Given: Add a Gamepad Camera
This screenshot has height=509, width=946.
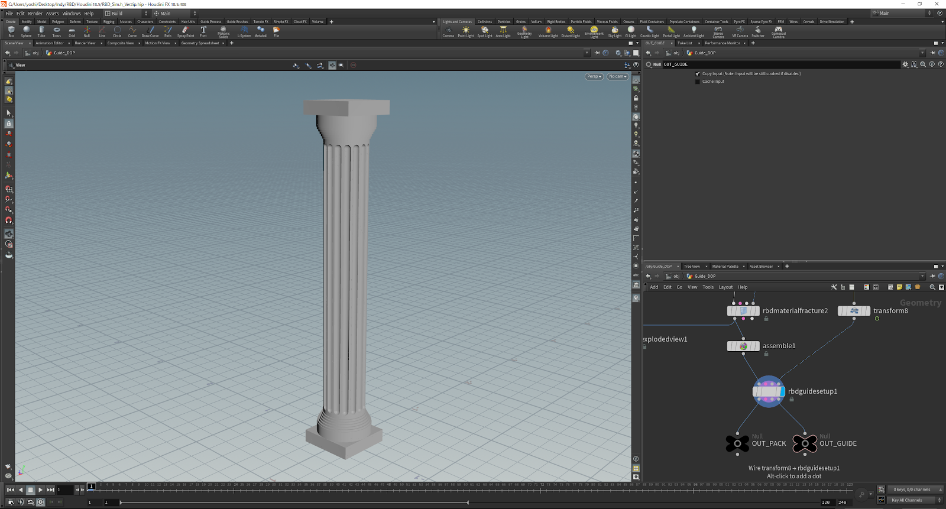Looking at the screenshot, I should tap(779, 32).
